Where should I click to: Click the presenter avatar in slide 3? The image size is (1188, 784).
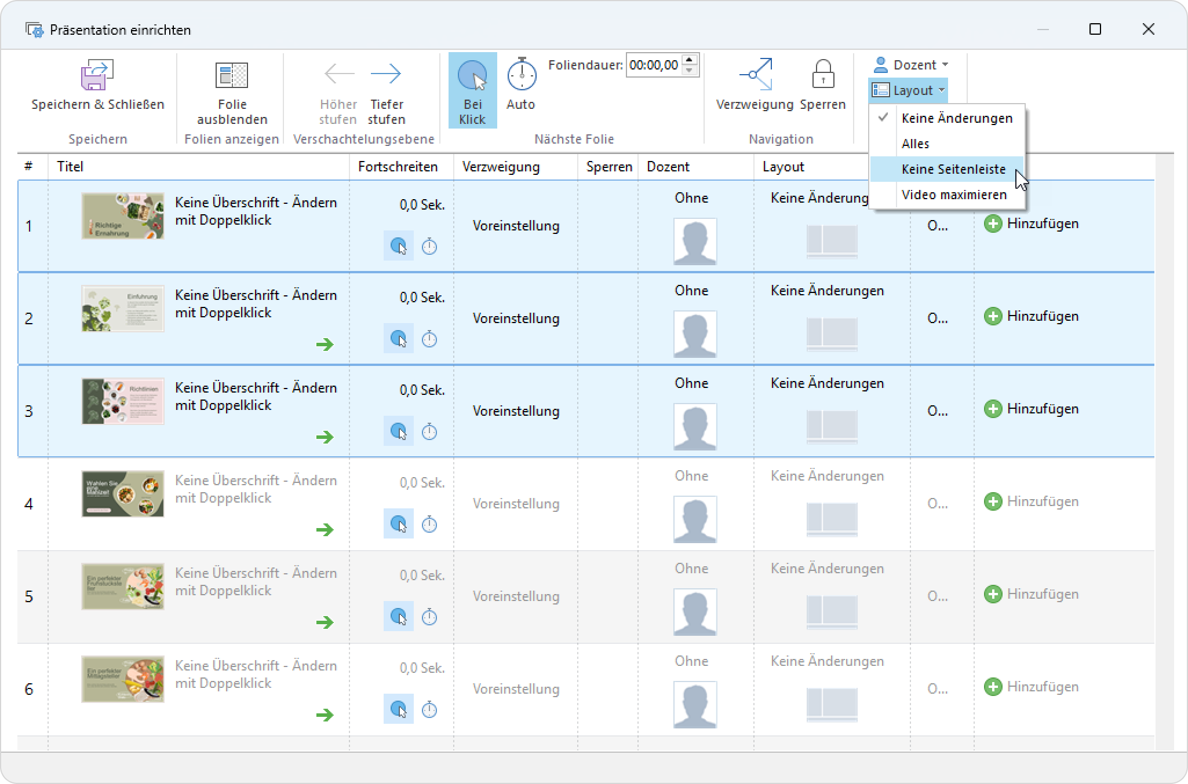[695, 427]
